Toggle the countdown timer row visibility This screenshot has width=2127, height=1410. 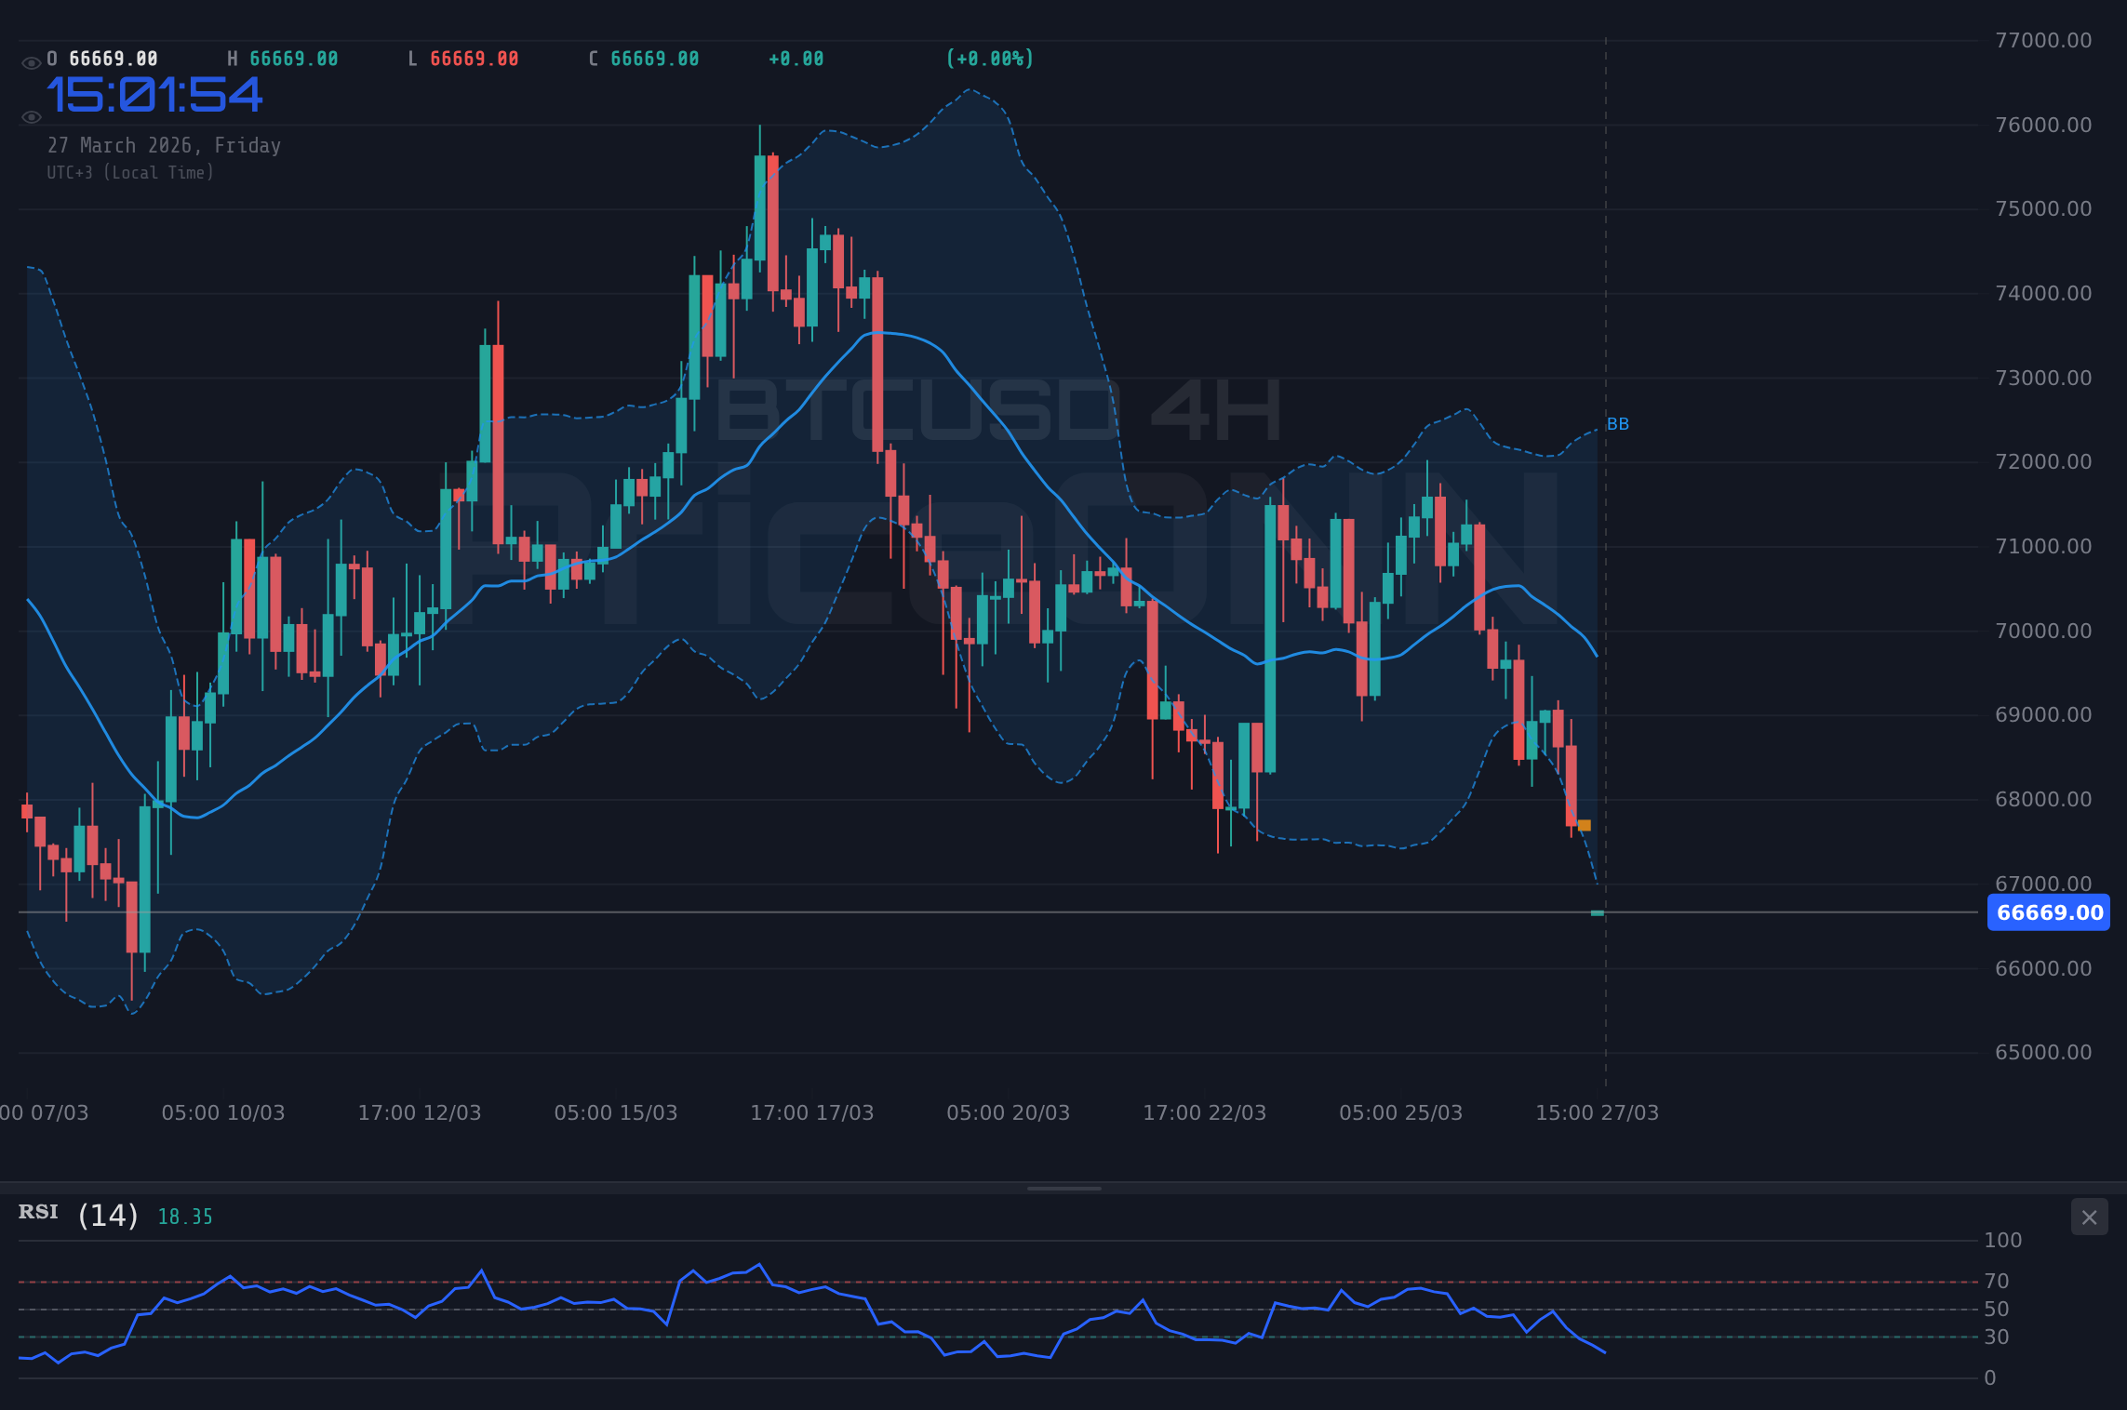pyautogui.click(x=31, y=116)
